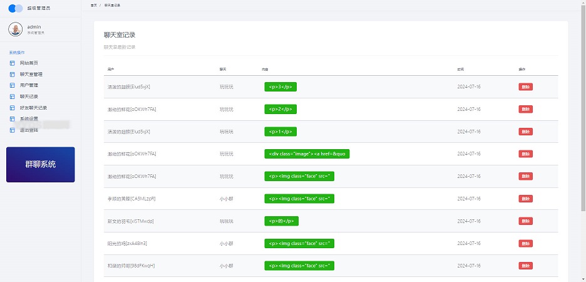The width and height of the screenshot is (586, 282).
Task: Select 退出登陆 in the sidebar
Action: tap(29, 130)
